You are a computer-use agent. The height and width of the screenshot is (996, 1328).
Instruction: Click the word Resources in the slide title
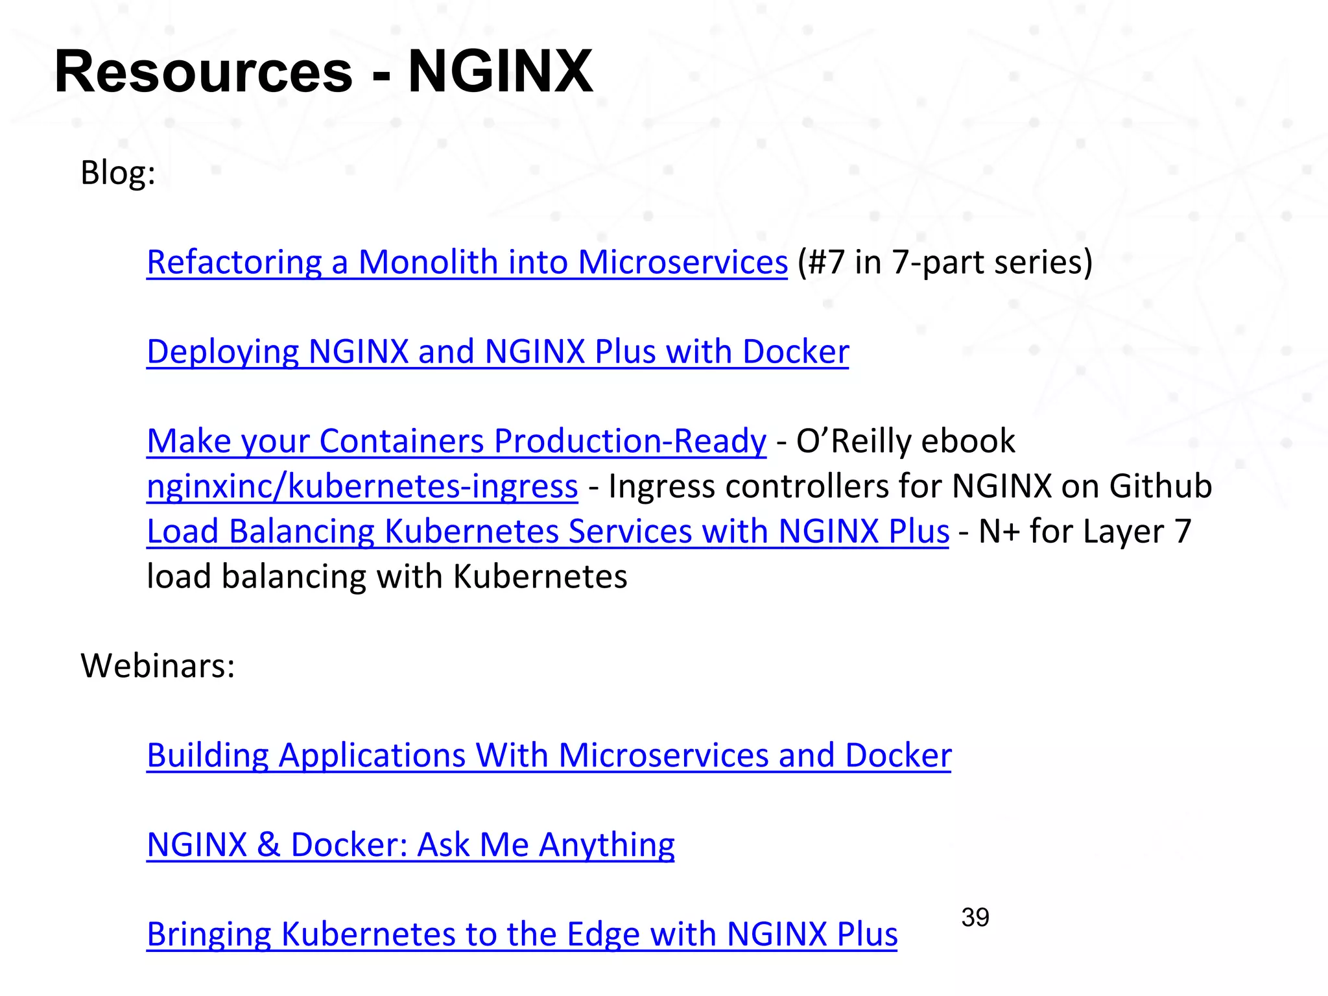point(203,71)
